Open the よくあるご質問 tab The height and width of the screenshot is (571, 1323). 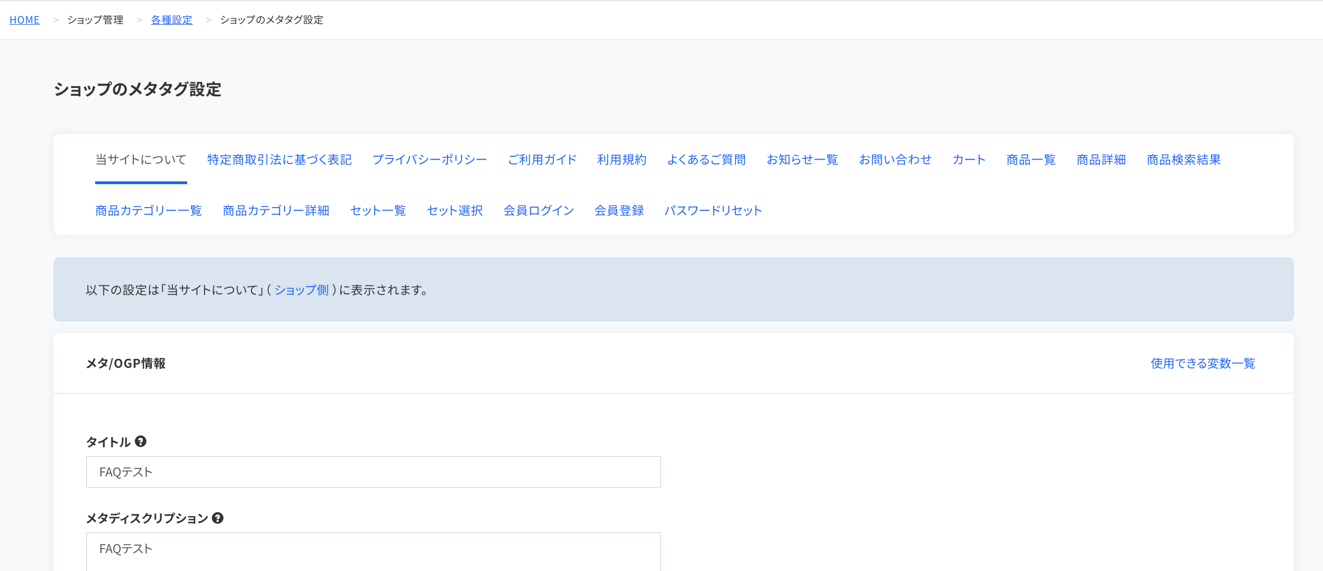click(706, 160)
